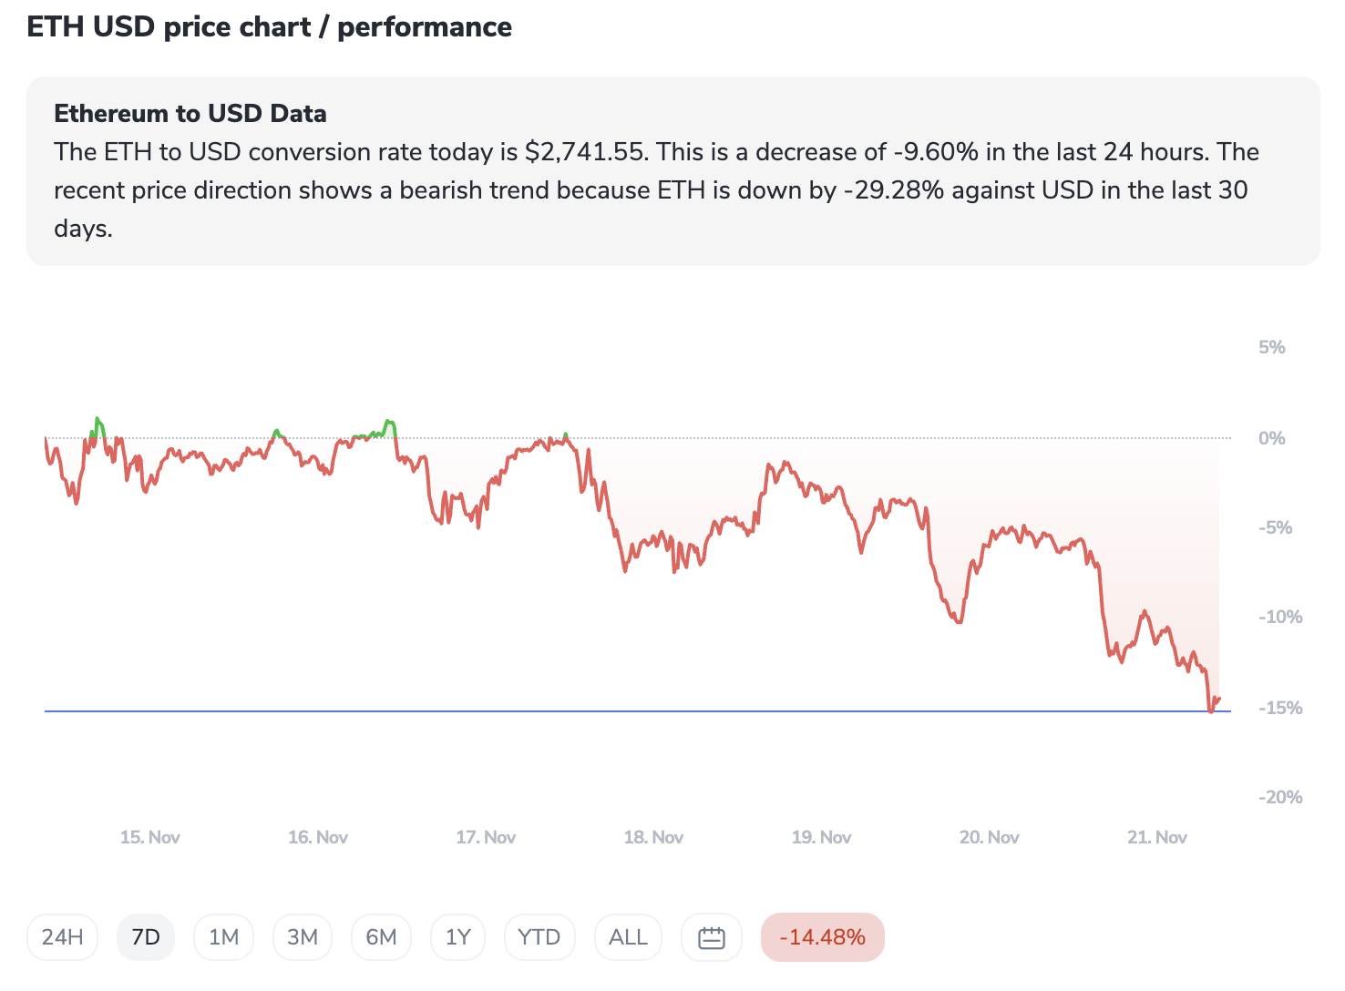1345x991 pixels.
Task: Click the 0% y-axis label
Action: (1271, 438)
